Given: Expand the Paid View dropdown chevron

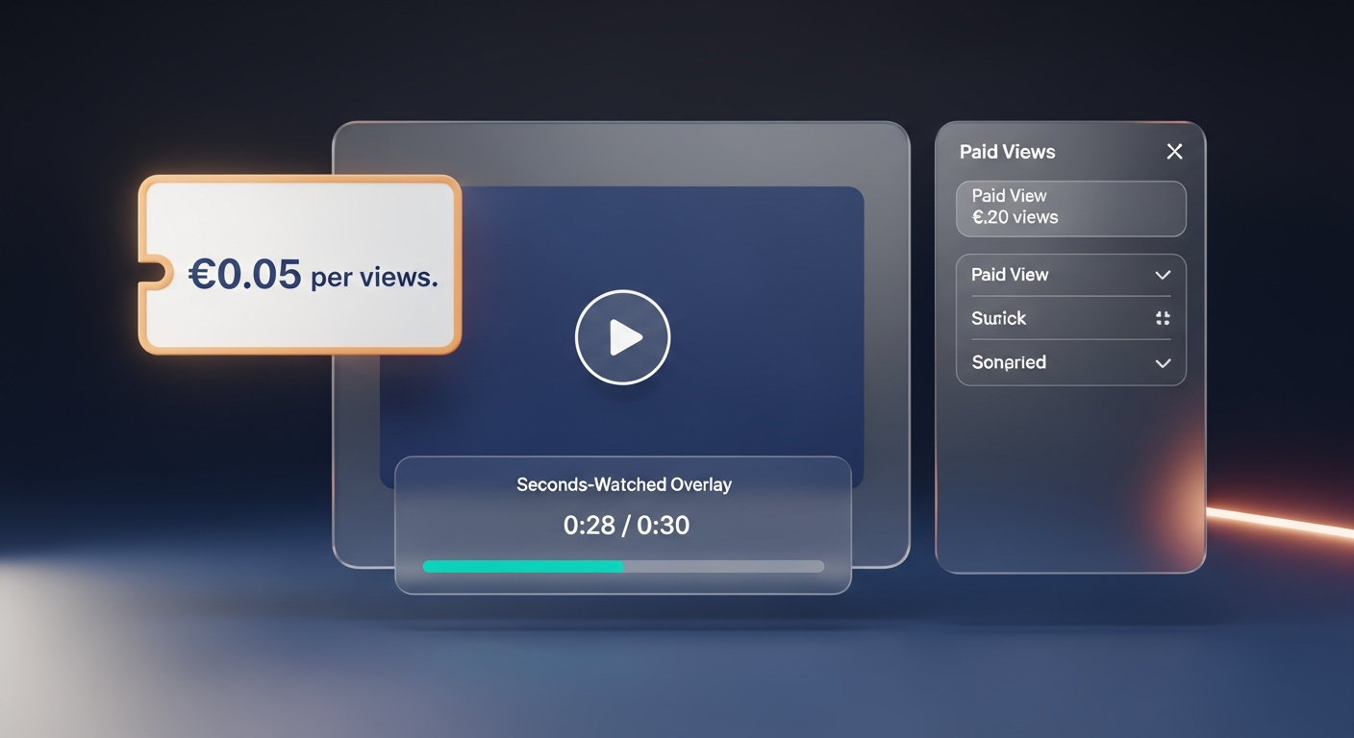Looking at the screenshot, I should [x=1163, y=276].
